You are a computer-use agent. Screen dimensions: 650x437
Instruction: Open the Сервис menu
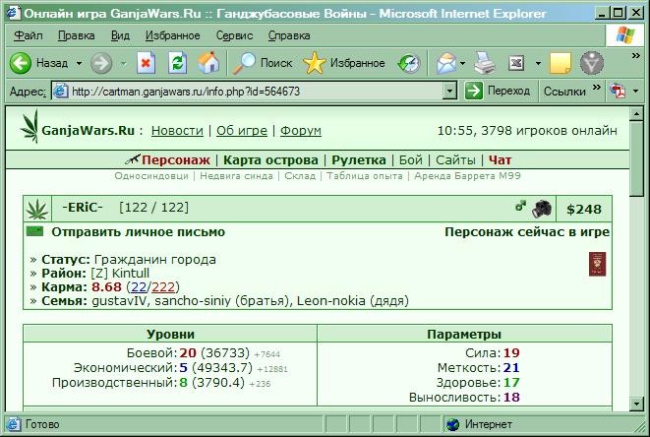point(234,35)
